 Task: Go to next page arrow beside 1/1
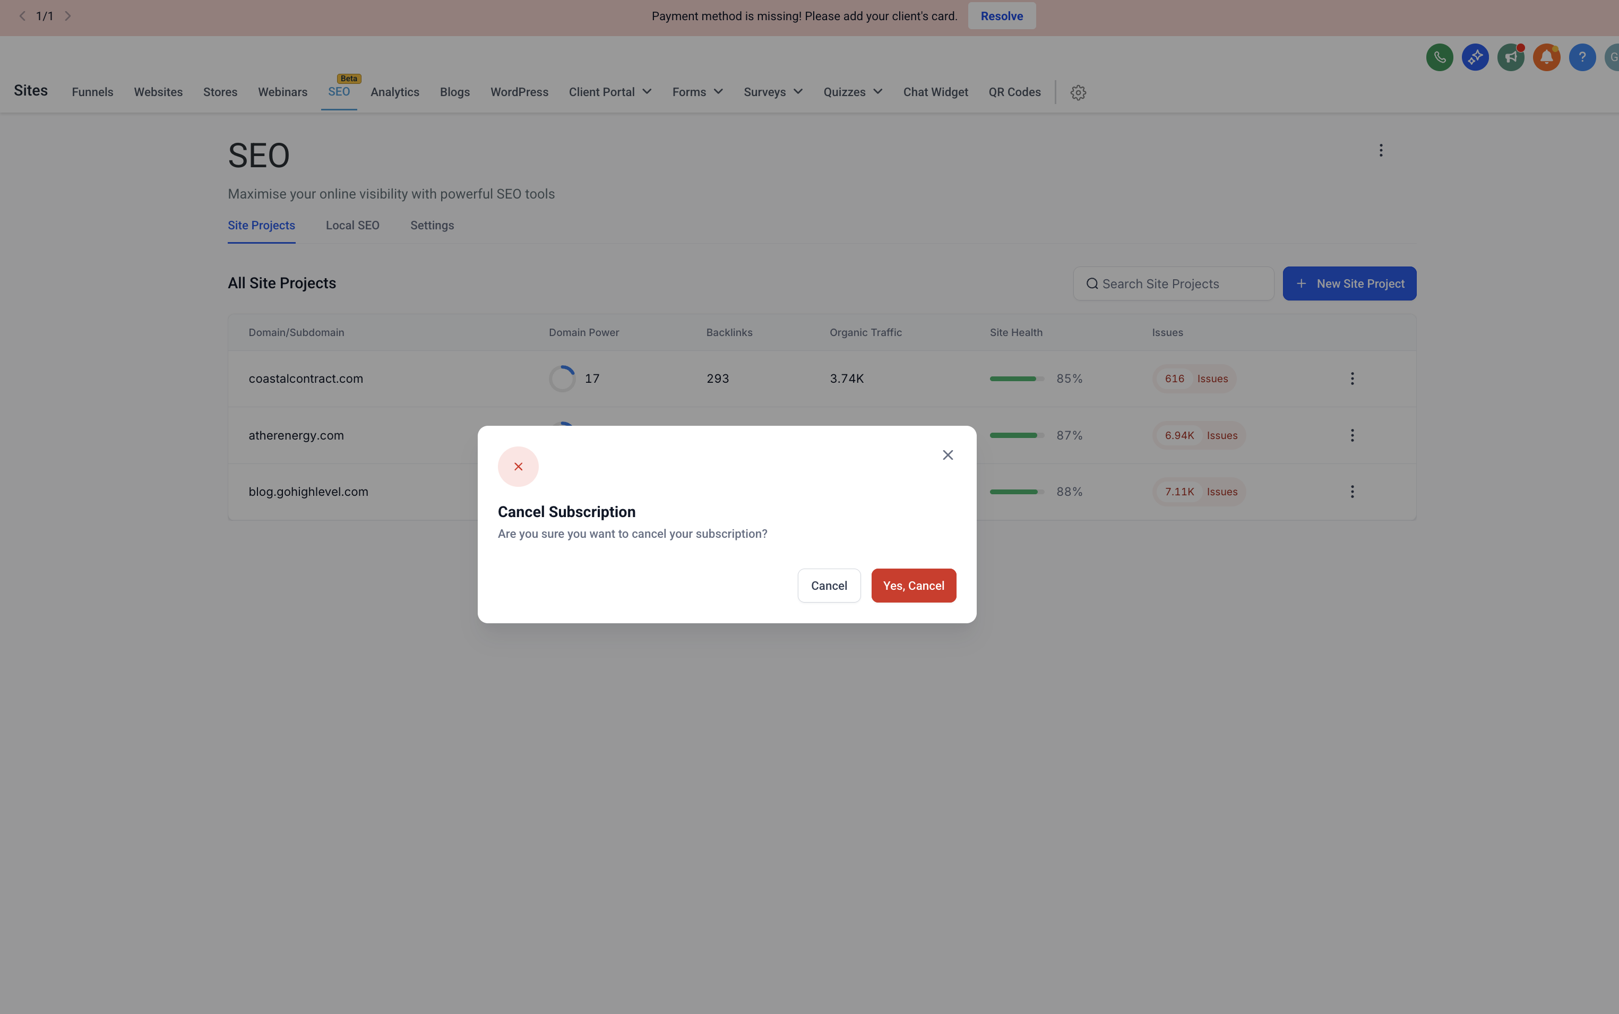click(68, 16)
